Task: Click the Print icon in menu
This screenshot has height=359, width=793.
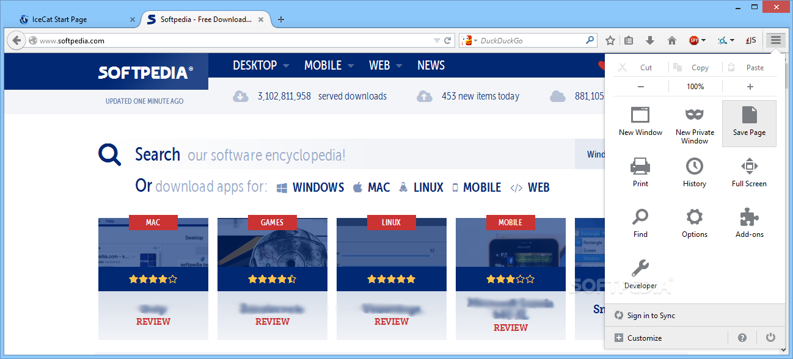Action: click(x=640, y=172)
